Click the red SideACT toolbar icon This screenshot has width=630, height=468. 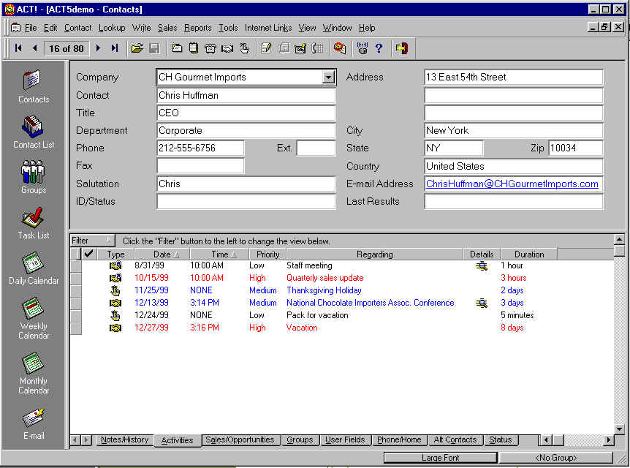(340, 48)
